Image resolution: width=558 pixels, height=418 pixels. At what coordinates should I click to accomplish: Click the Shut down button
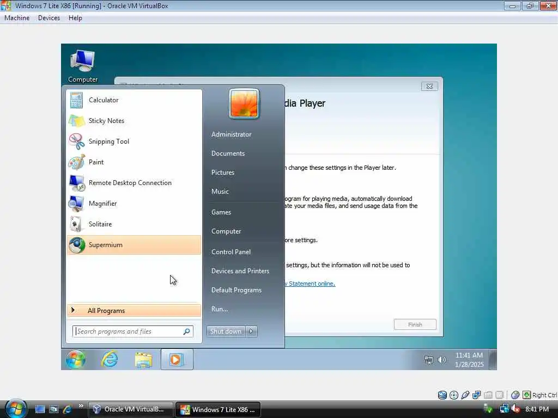tap(226, 331)
